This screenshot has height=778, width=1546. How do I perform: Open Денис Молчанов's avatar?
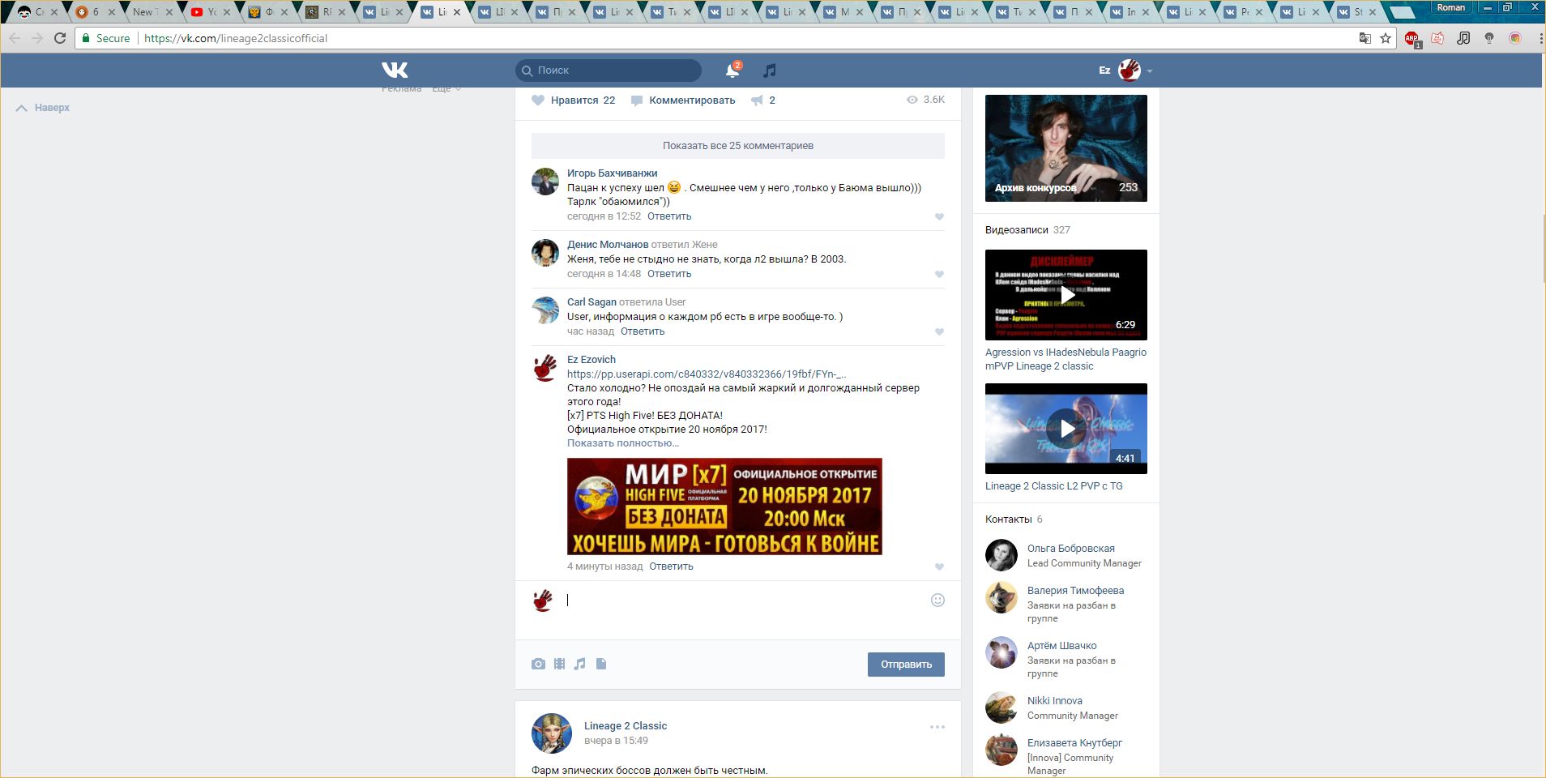tap(545, 253)
